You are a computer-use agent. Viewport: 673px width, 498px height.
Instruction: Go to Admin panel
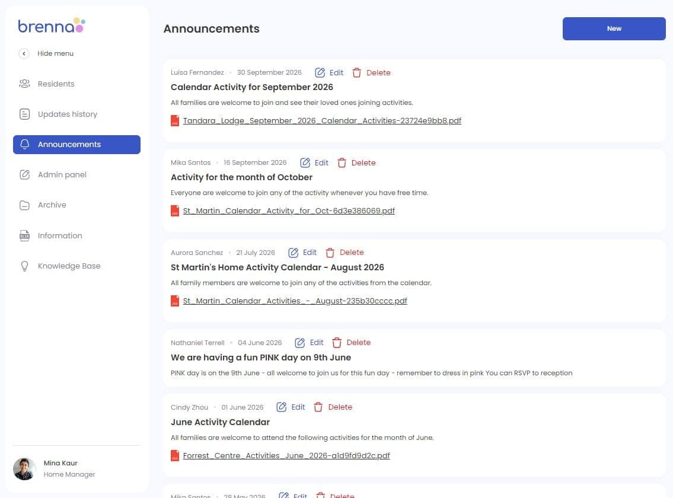76,175
